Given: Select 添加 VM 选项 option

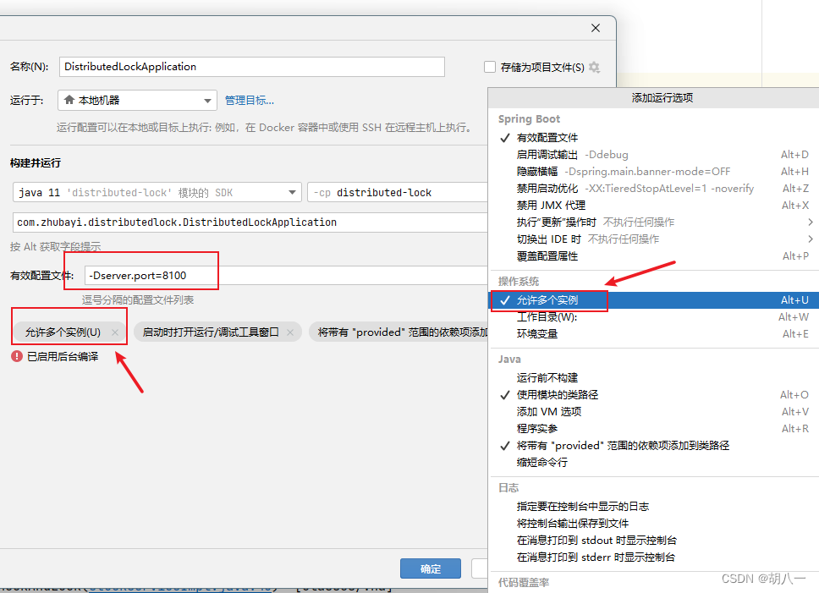Looking at the screenshot, I should [654, 411].
